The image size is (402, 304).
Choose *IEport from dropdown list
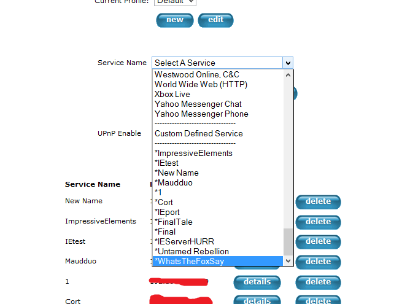point(218,212)
